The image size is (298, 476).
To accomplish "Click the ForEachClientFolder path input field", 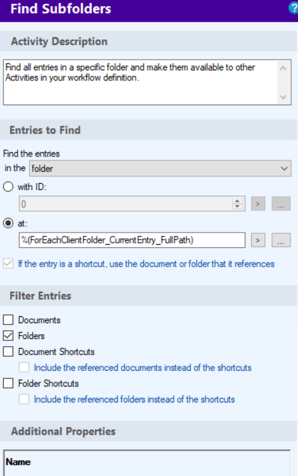I will (x=132, y=240).
